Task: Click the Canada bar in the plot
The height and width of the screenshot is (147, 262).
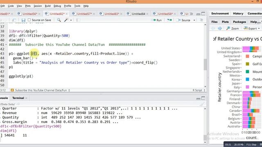Action: click(251, 111)
